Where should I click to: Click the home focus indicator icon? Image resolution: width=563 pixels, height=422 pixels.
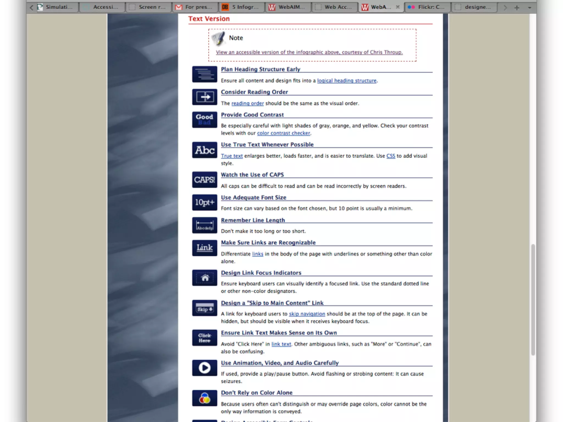(x=205, y=278)
